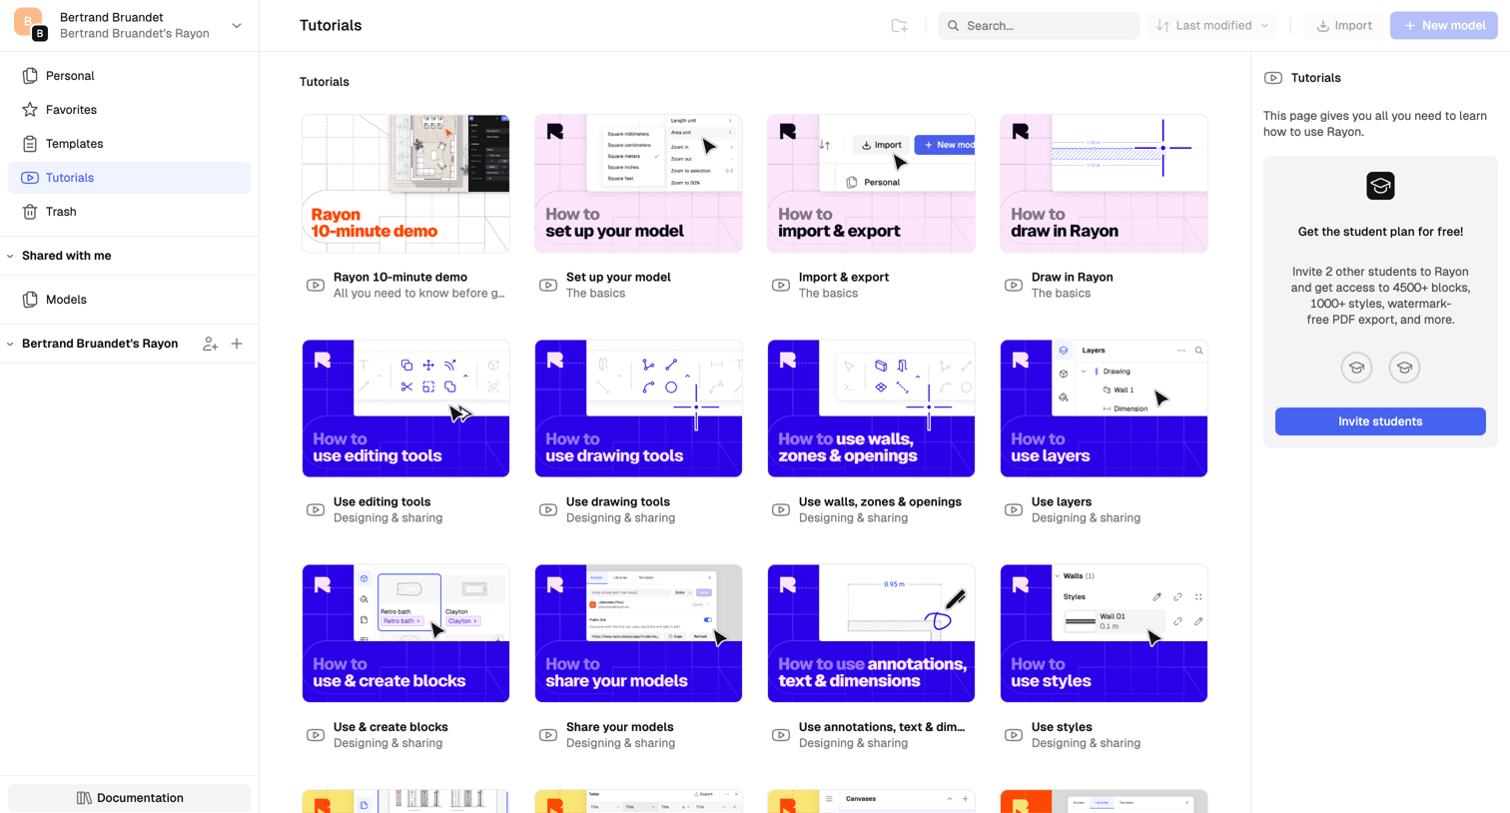Open the Draw in Rayon thumbnail
This screenshot has height=813, width=1510.
(1104, 184)
